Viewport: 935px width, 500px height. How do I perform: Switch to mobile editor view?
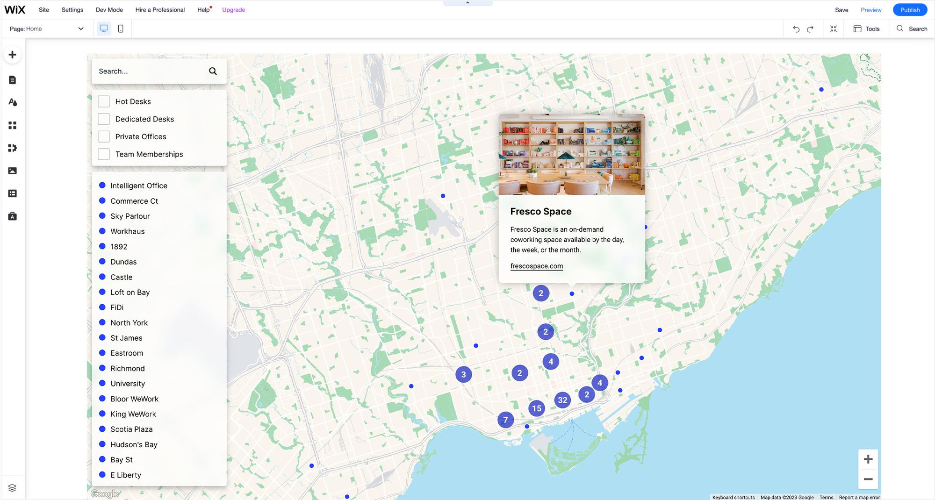click(x=121, y=29)
